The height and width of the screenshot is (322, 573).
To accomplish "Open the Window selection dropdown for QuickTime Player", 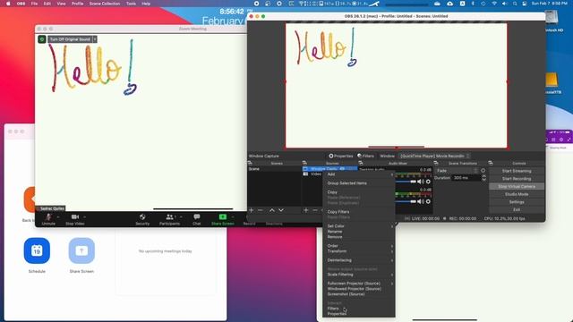I will tap(434, 156).
